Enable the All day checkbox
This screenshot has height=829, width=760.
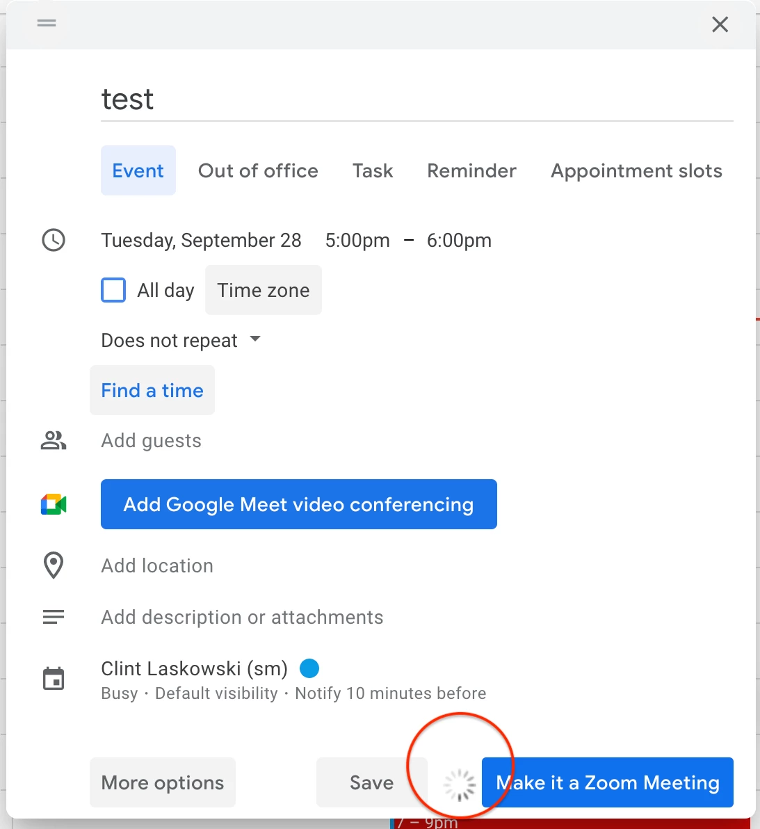coord(113,290)
